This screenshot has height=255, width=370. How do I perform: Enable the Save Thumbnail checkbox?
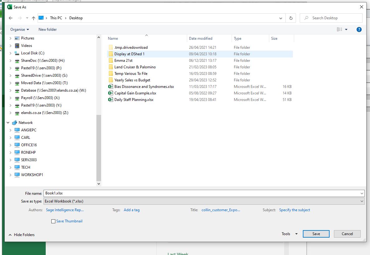click(x=53, y=221)
